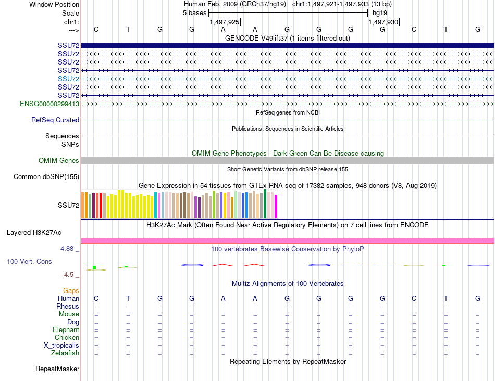The height and width of the screenshot is (381, 495).
Task: Open the ENSG00000299413 gene label
Action: (x=49, y=104)
